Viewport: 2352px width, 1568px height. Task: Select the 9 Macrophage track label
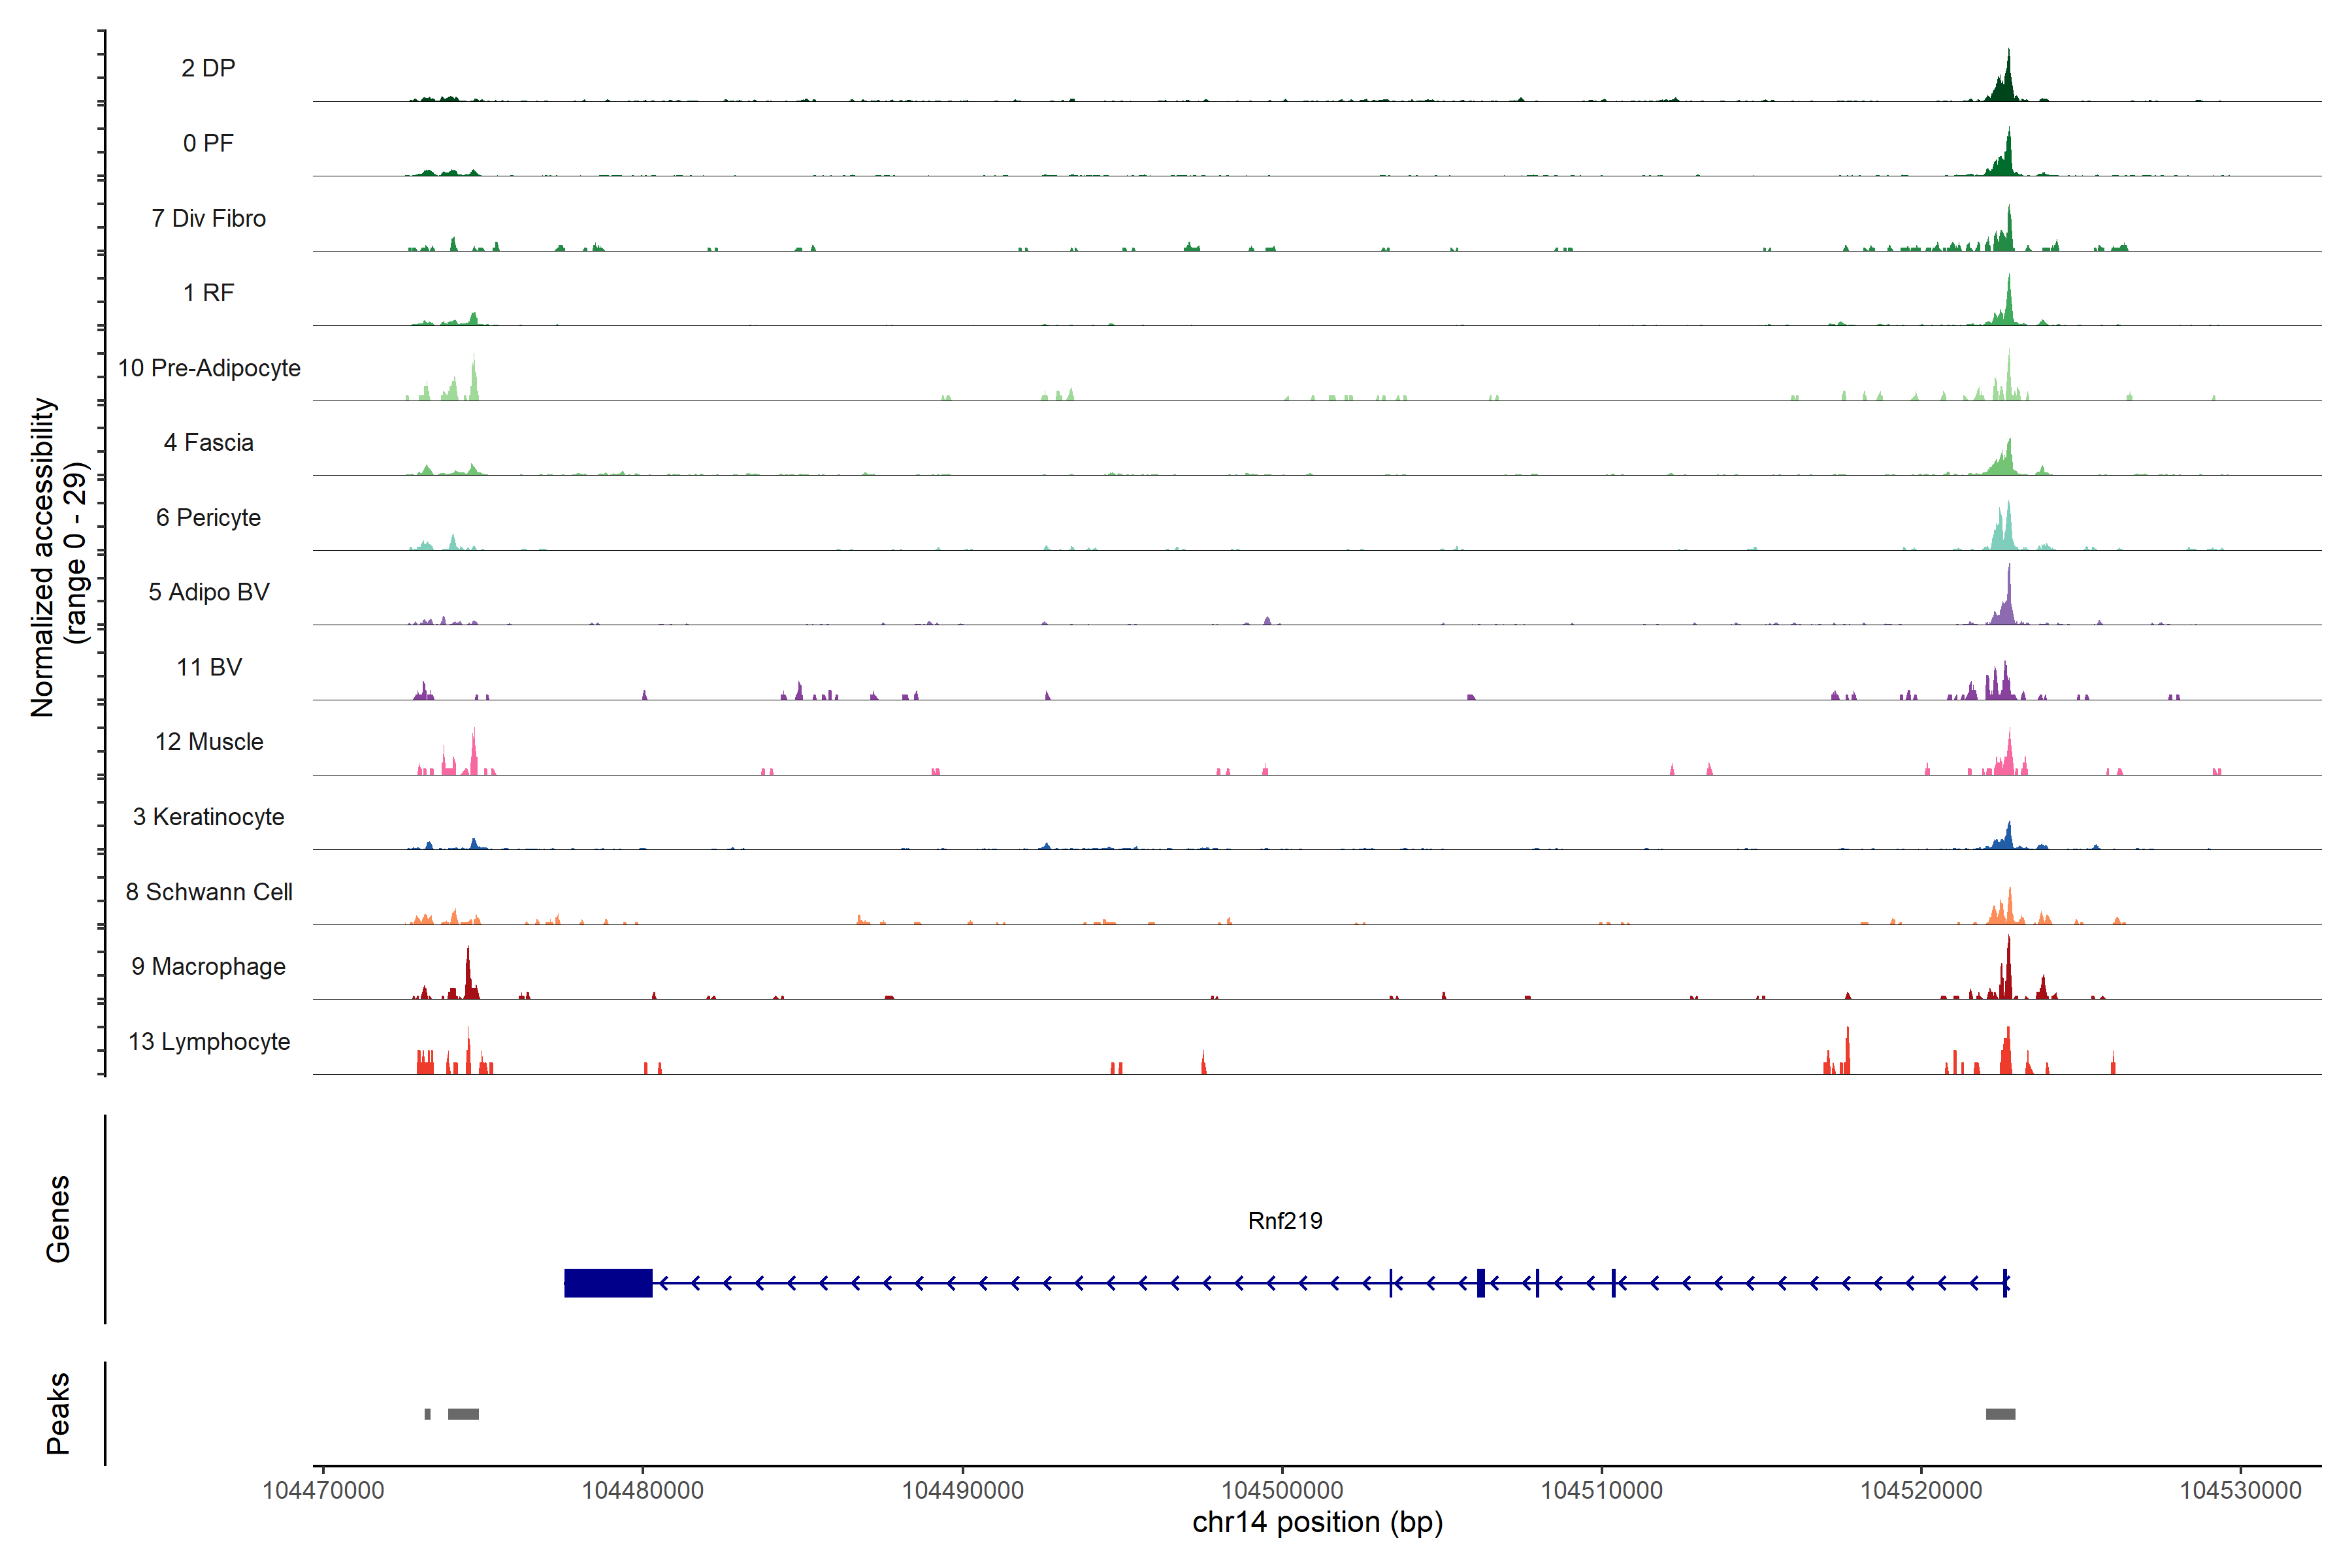(x=208, y=967)
